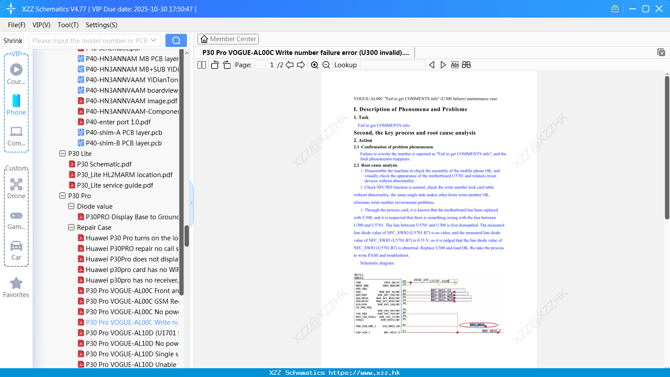The width and height of the screenshot is (670, 377).
Task: Open P30 Schematic.pdf
Action: (100, 164)
